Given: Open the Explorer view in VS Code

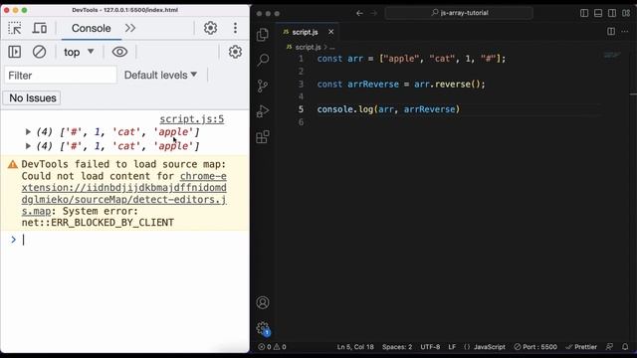Looking at the screenshot, I should pos(263,35).
